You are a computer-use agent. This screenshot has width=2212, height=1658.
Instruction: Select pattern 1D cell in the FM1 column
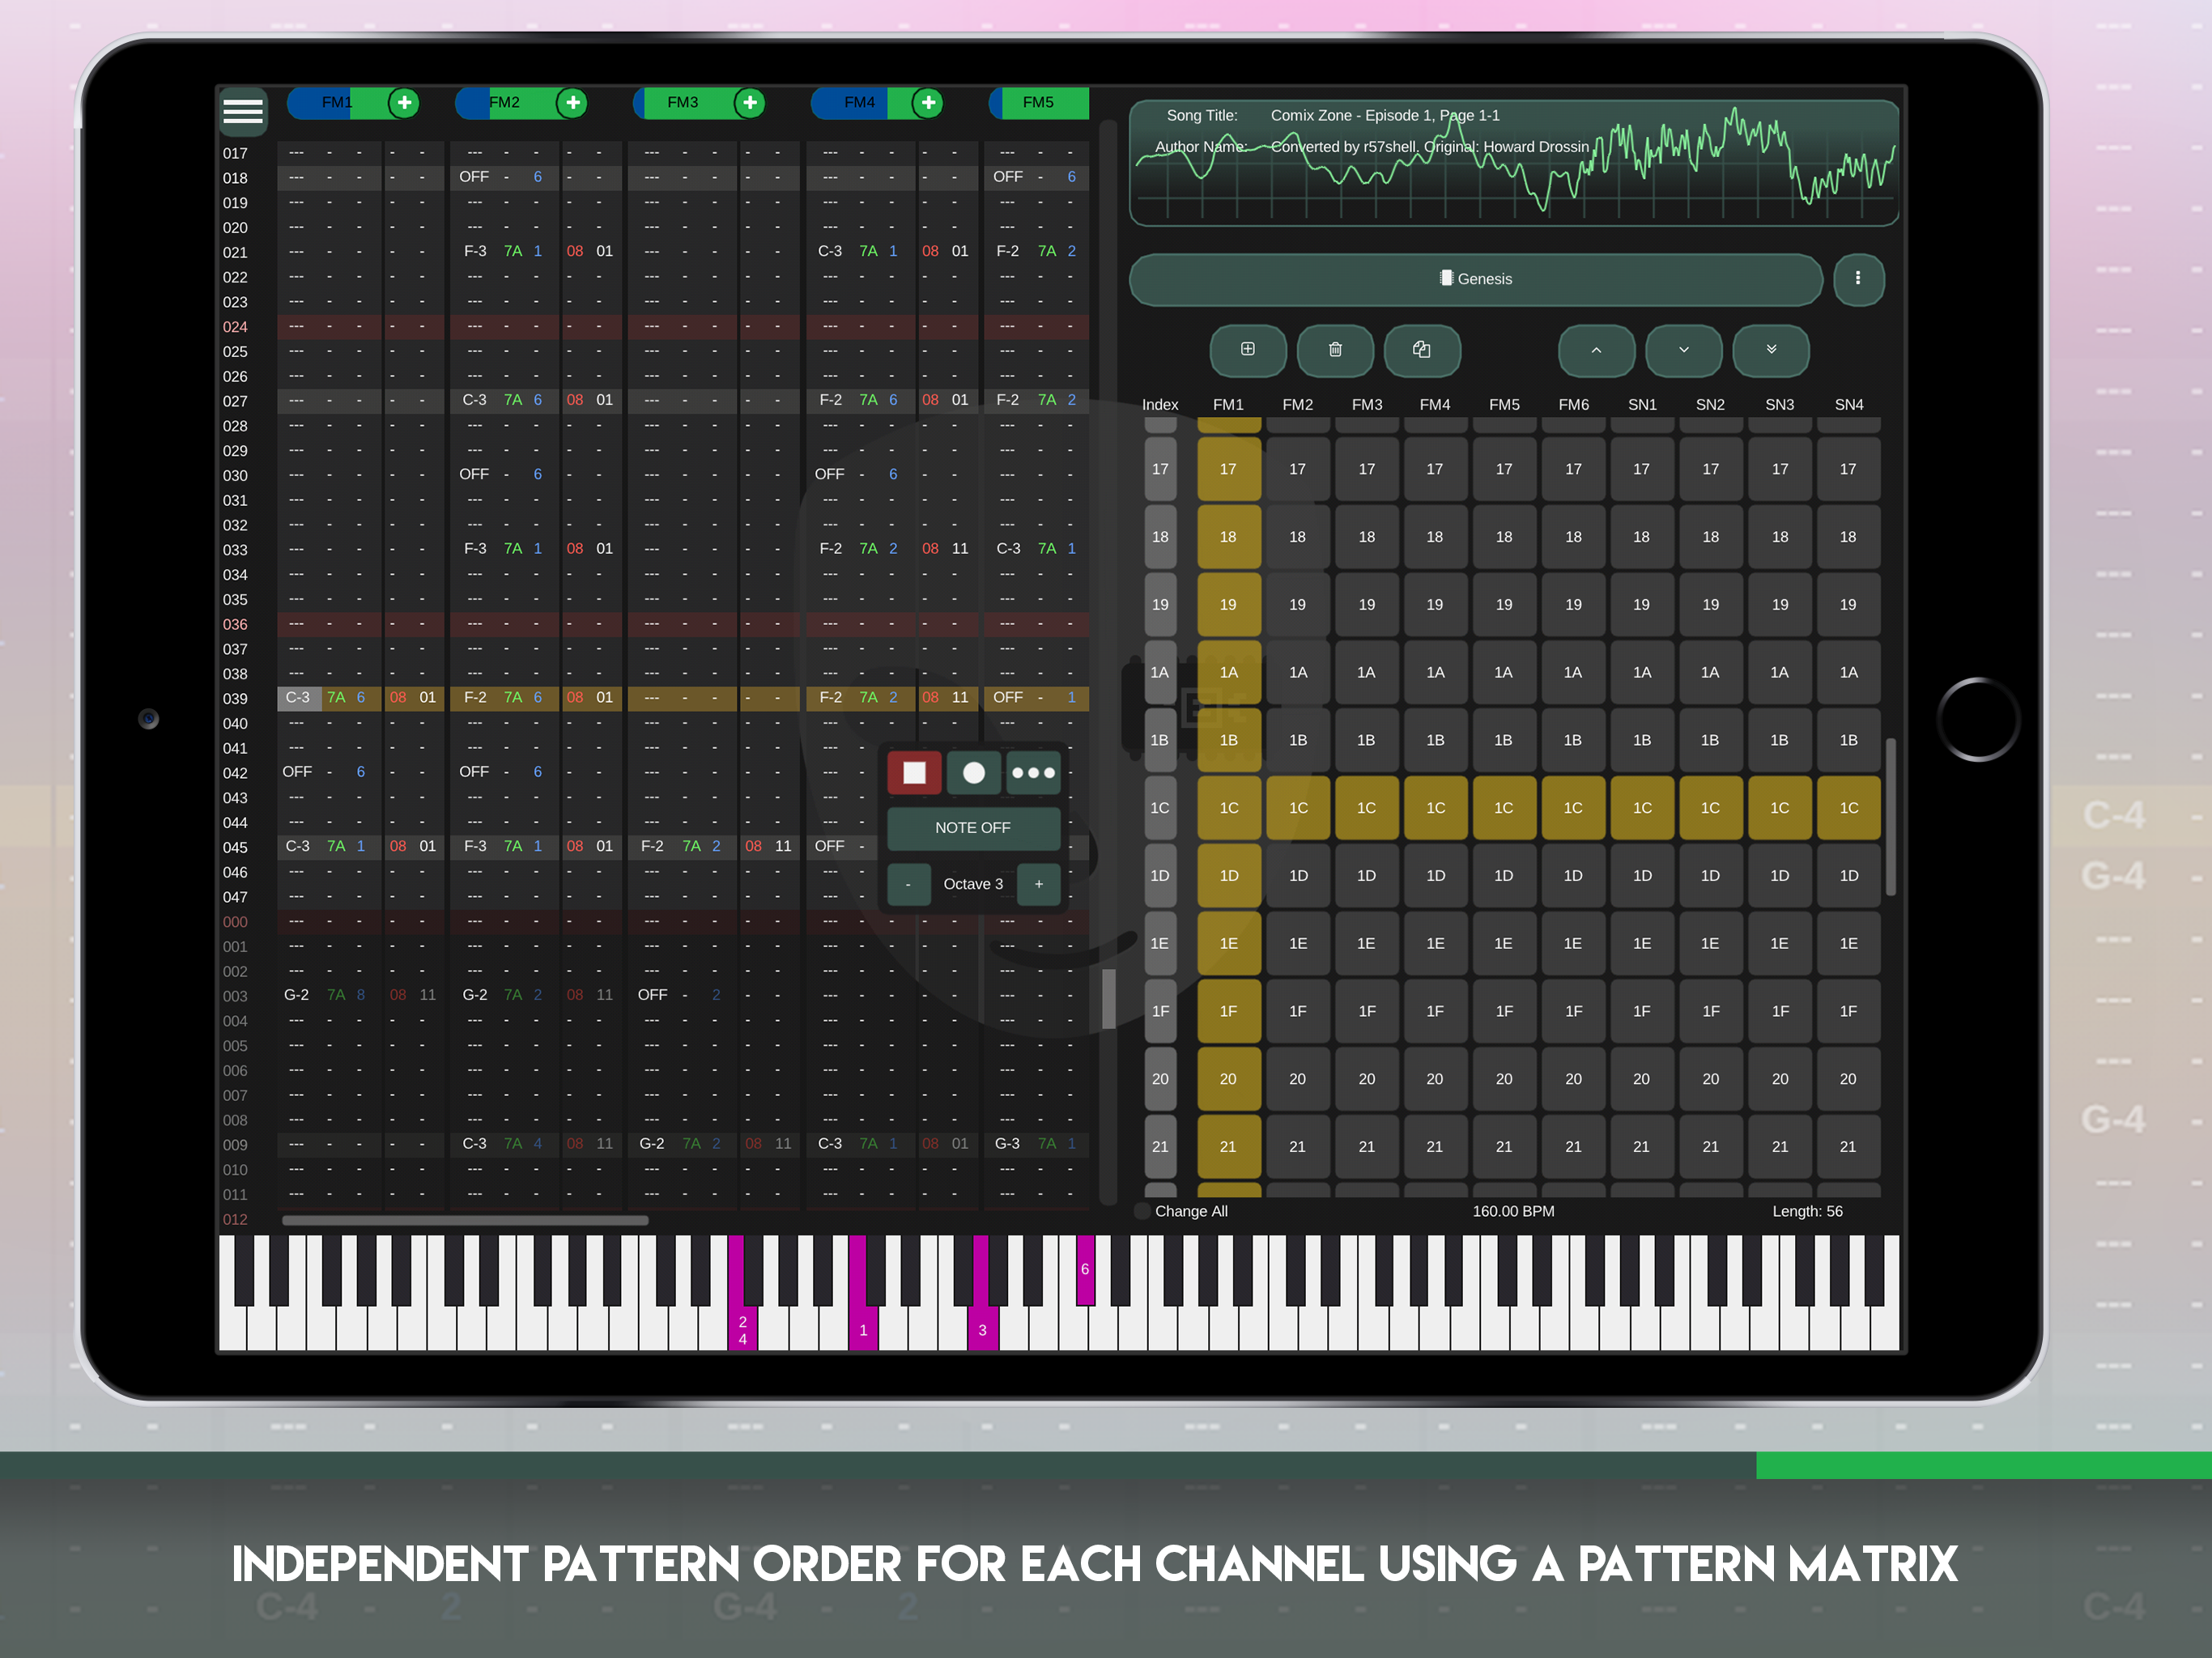tap(1228, 876)
